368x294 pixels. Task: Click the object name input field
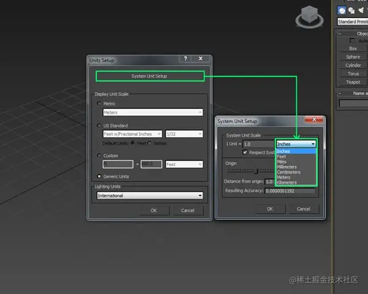pyautogui.click(x=353, y=103)
